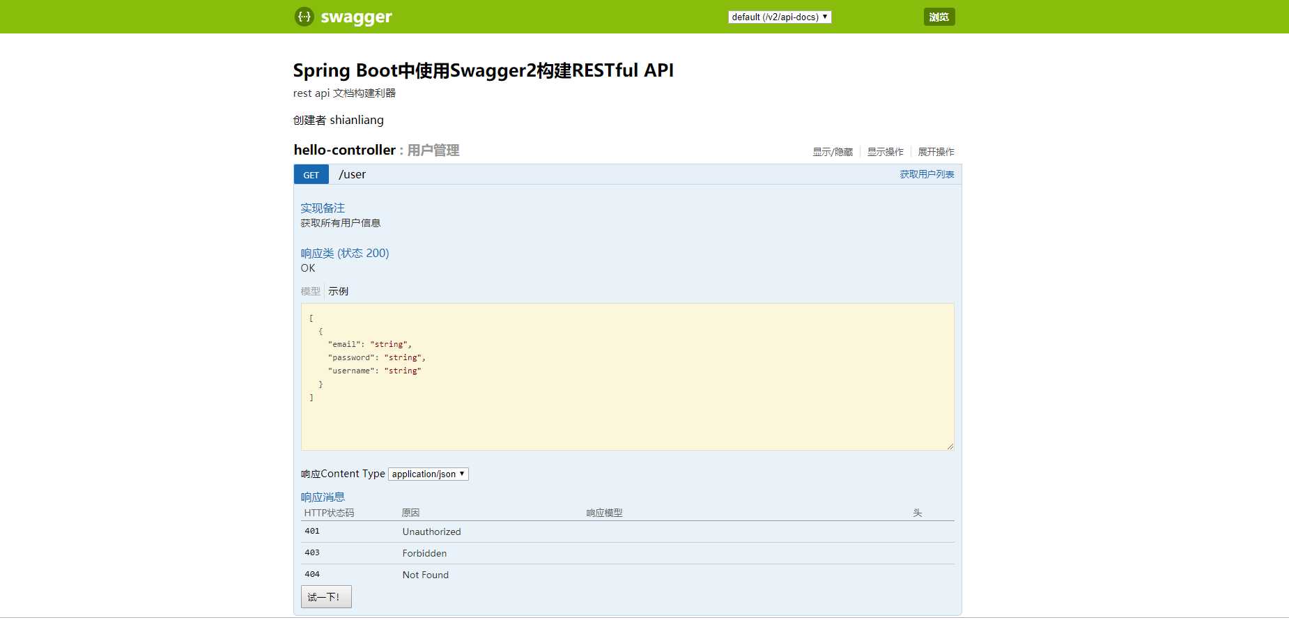Click the swagger brand name text
The image size is (1289, 620).
[x=356, y=17]
